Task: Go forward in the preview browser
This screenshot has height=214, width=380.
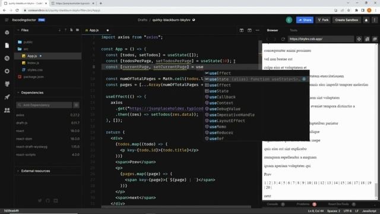Action: (275, 39)
